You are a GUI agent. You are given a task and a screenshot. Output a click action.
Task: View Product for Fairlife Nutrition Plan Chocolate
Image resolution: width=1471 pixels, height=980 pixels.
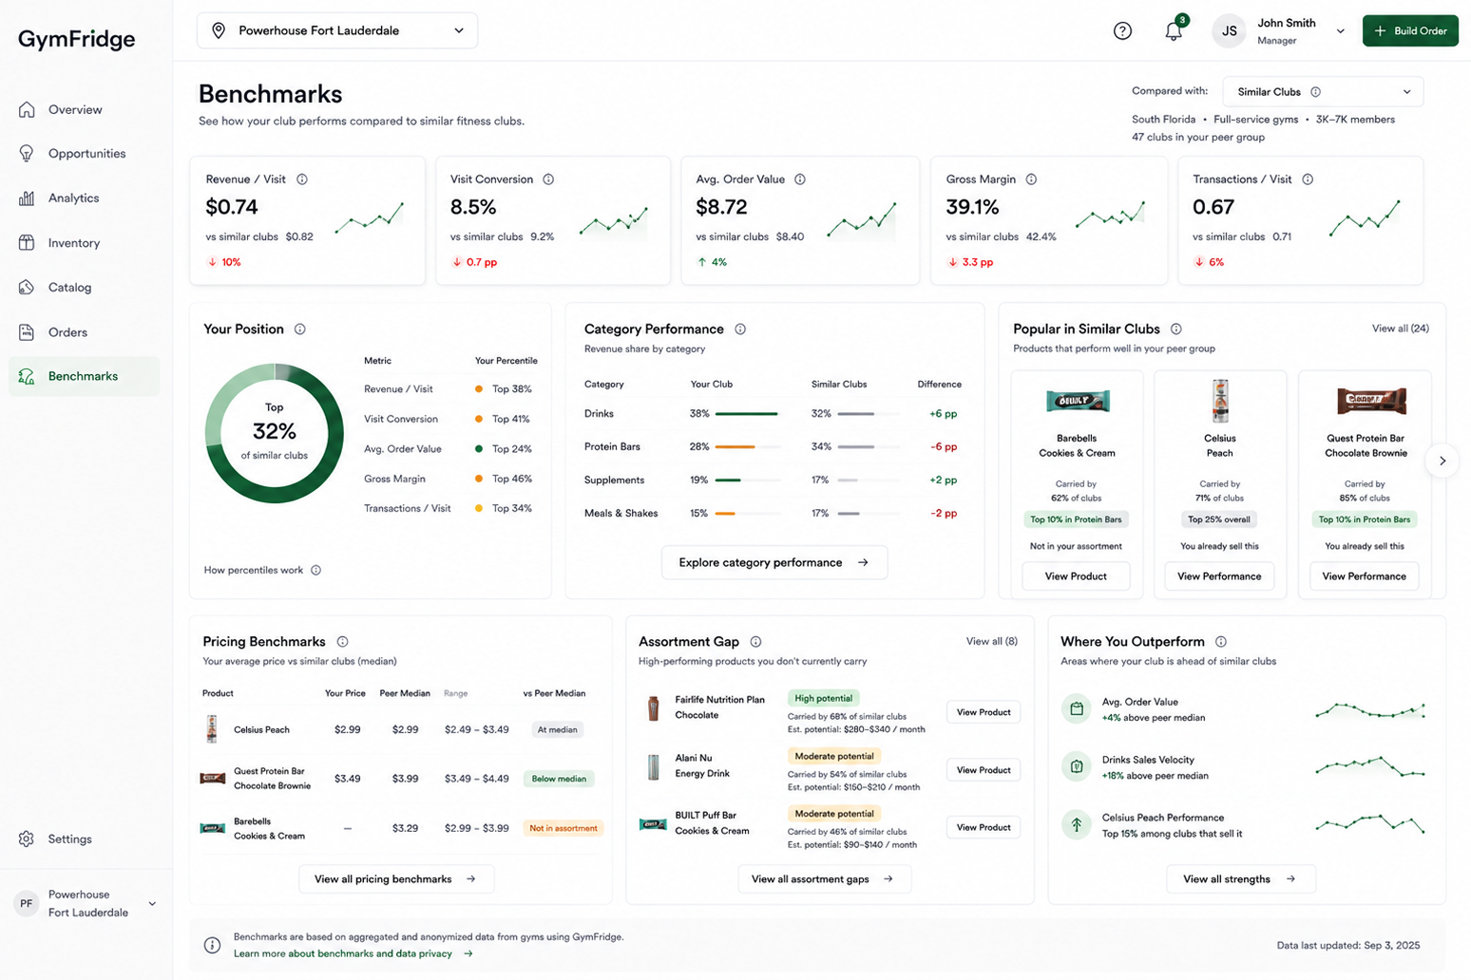point(984,712)
